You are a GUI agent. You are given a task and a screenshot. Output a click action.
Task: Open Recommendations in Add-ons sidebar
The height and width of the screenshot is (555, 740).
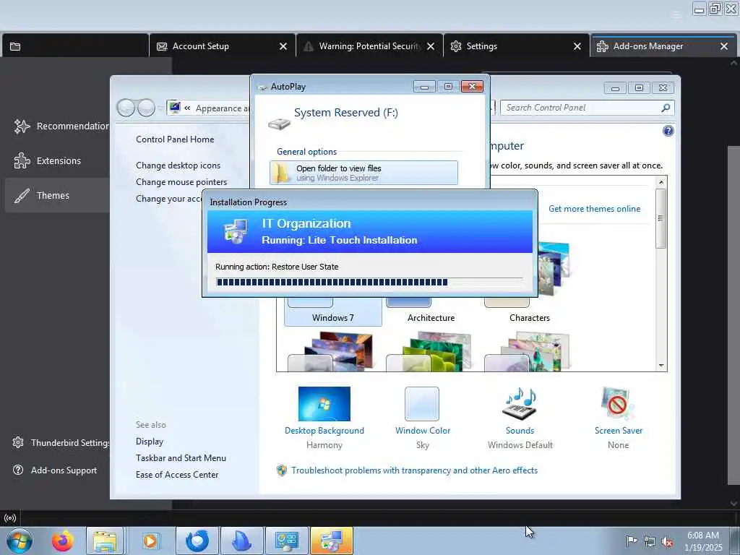click(x=61, y=126)
